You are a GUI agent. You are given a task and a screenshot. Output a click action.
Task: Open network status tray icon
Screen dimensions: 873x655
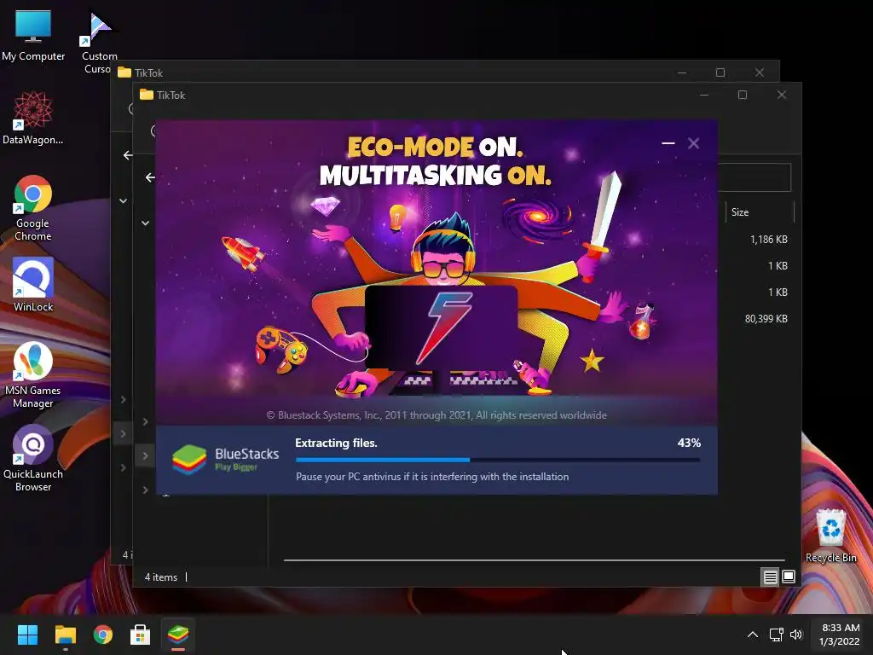tap(776, 635)
